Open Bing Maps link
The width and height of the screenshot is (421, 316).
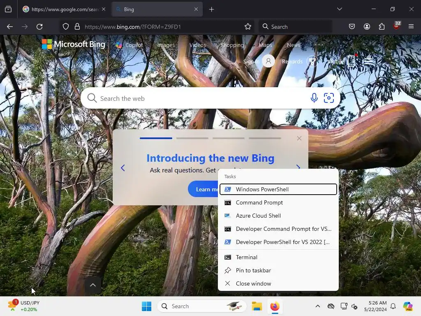pyautogui.click(x=265, y=45)
